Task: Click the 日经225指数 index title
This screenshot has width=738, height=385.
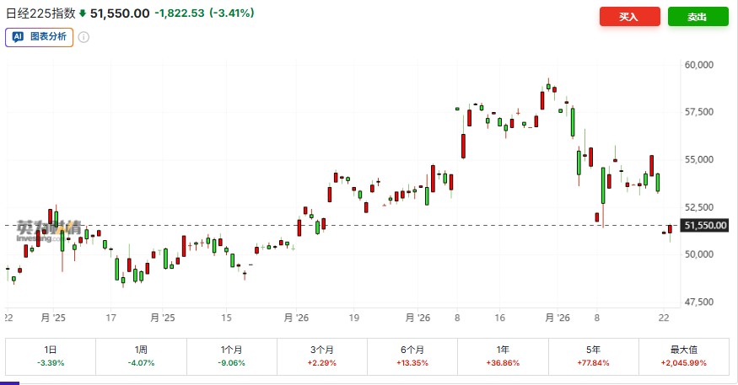Action: pyautogui.click(x=40, y=13)
